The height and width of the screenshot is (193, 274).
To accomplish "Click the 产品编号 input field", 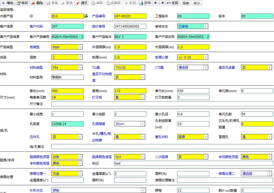I will tap(130, 16).
